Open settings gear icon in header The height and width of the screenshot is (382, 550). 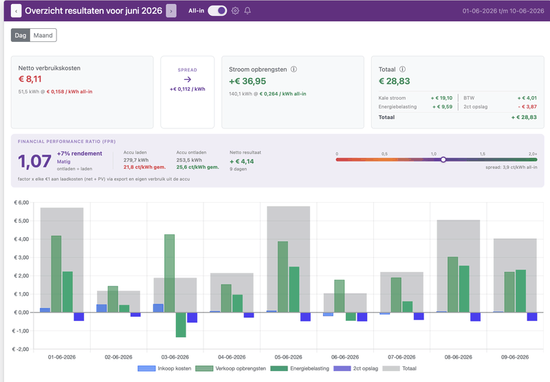pos(235,11)
